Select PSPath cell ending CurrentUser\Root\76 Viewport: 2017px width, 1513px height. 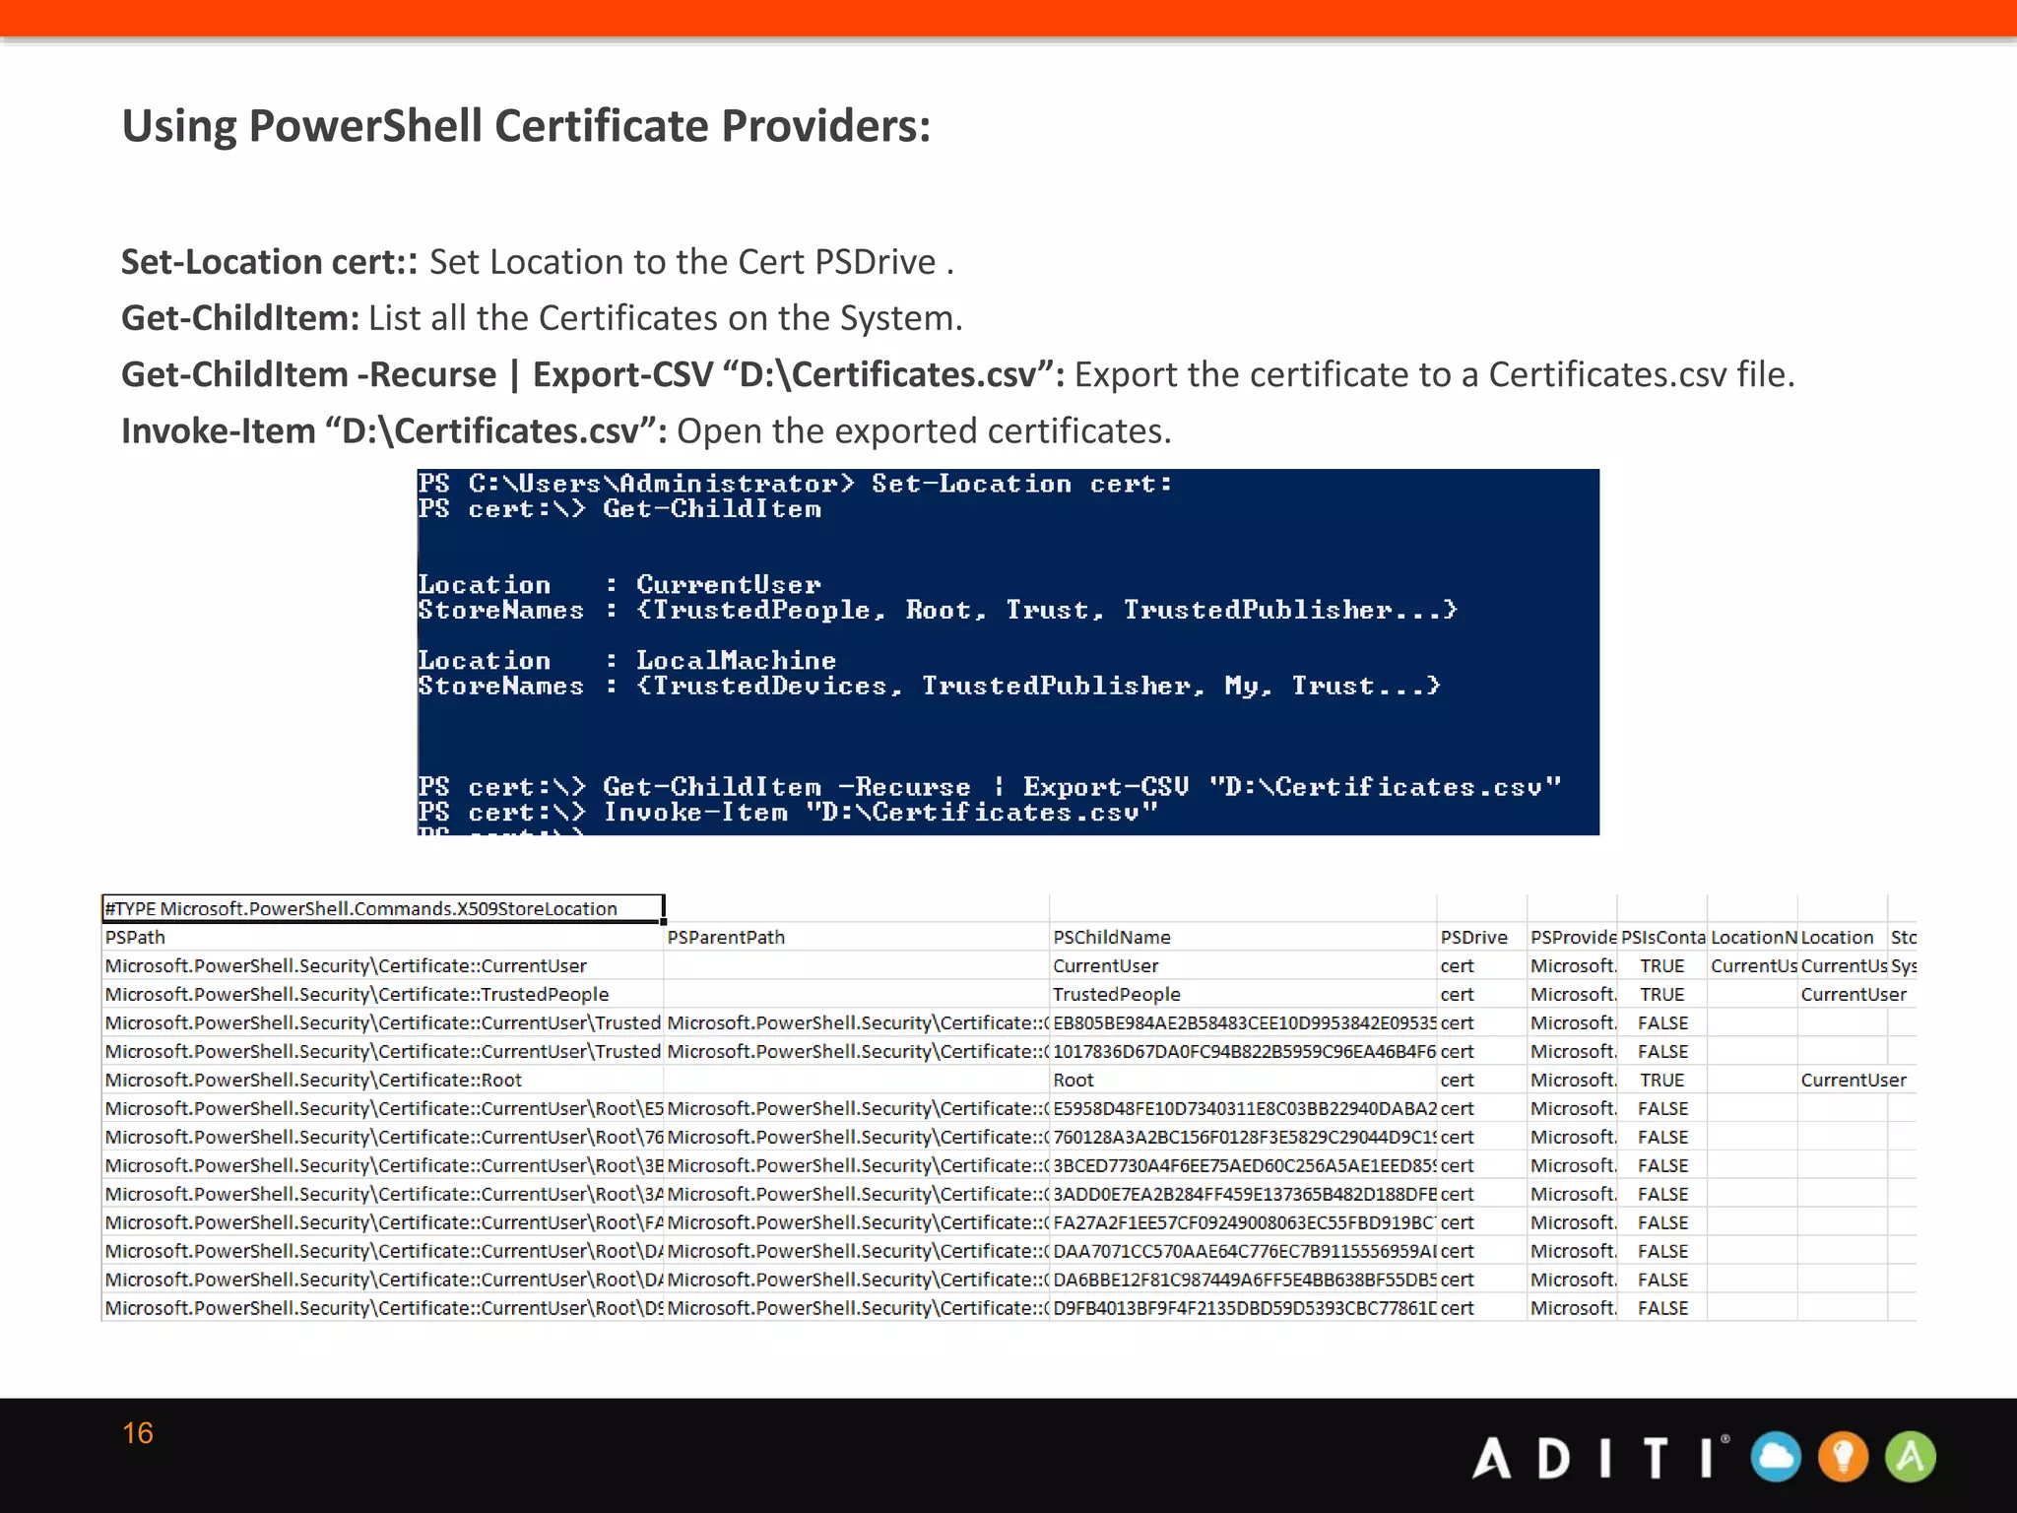(x=383, y=1137)
